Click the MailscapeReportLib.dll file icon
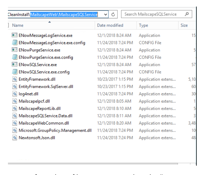The height and width of the screenshot is (175, 203). 15,108
